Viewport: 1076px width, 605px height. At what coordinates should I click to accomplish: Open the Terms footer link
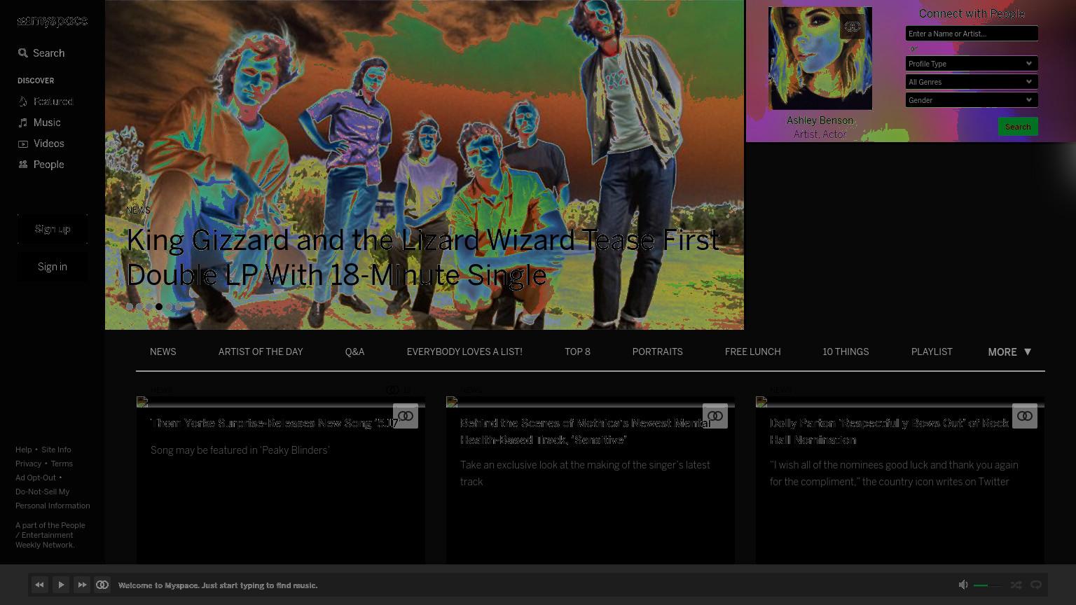(62, 464)
